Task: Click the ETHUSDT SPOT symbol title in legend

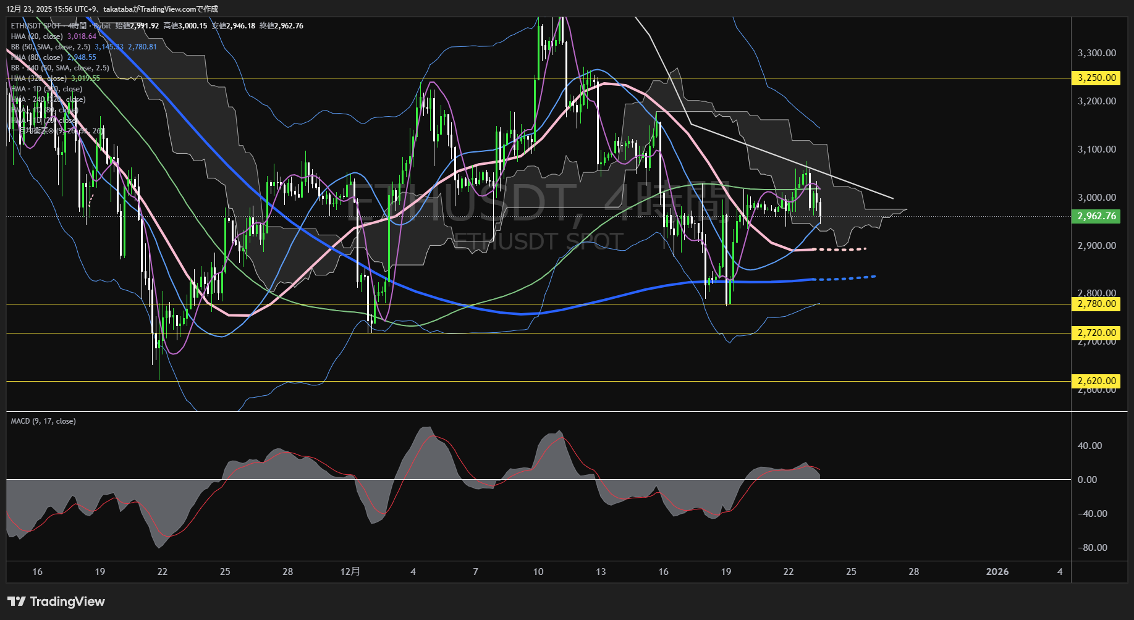Action: coord(36,26)
